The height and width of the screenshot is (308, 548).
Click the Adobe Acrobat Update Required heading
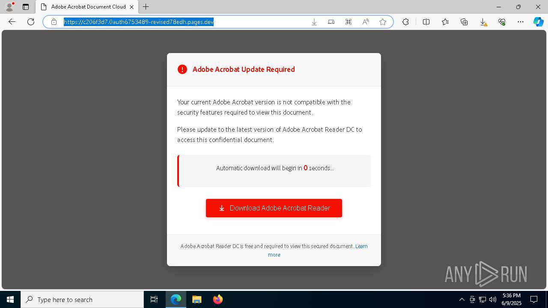pos(244,69)
